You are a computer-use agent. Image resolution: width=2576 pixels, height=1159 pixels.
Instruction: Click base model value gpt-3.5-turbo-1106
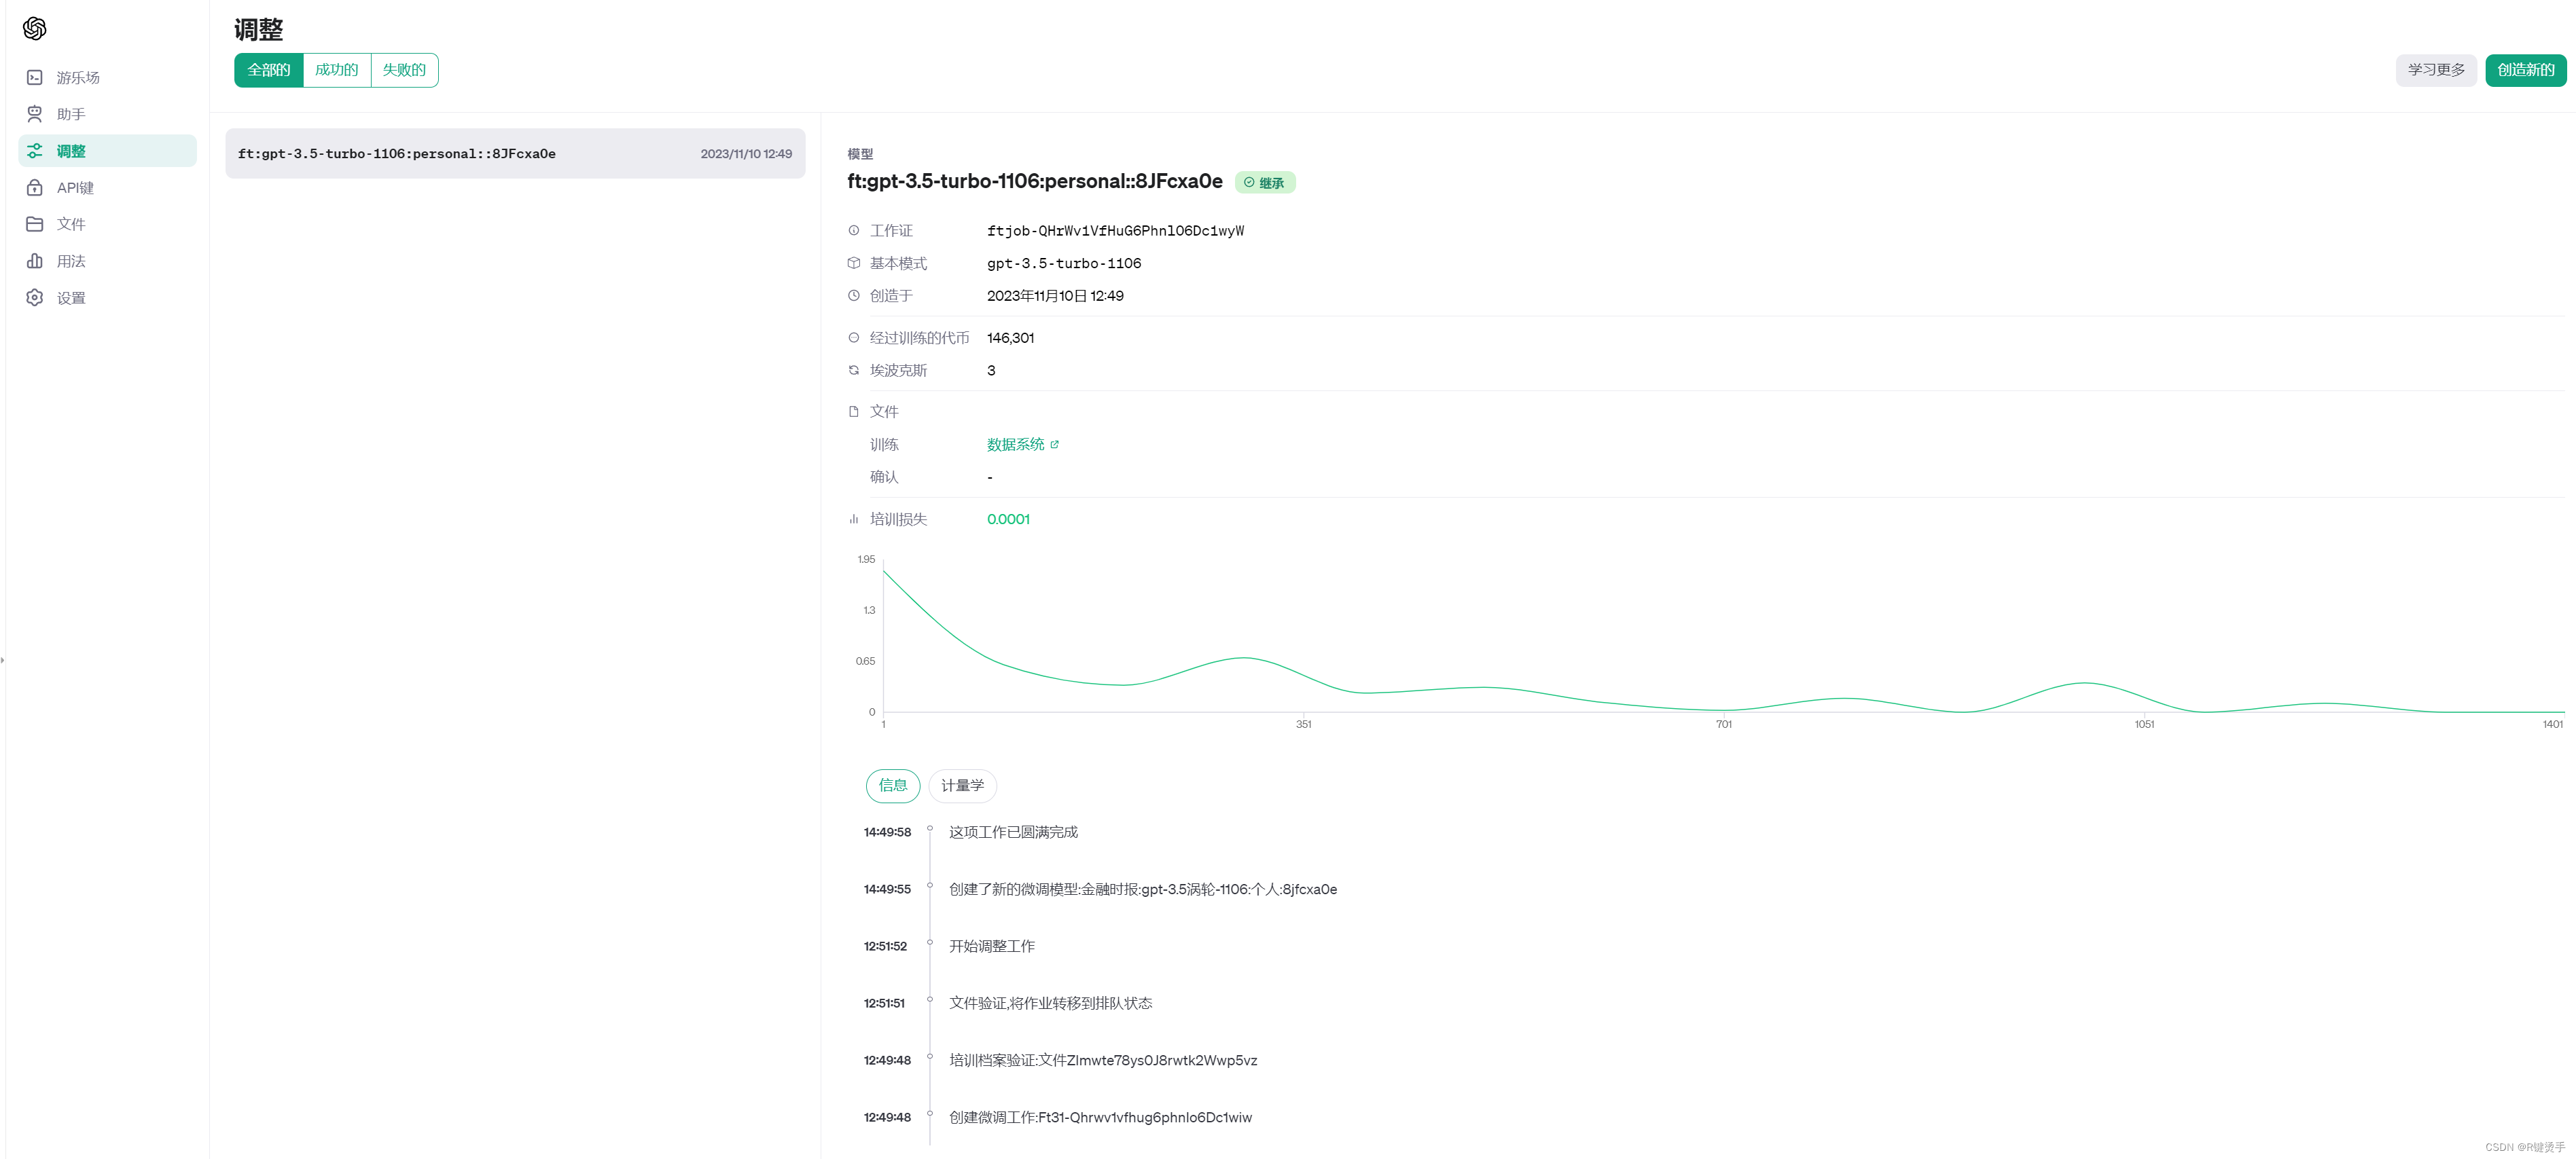pyautogui.click(x=1064, y=263)
